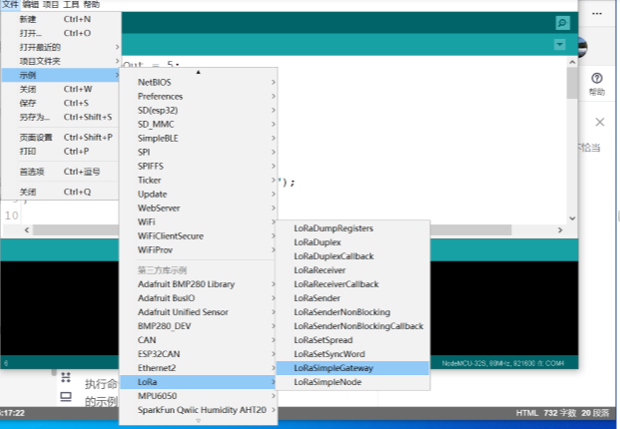Screen dimensions: 620x429
Task: Choose 关闭 Ctrl+W menu entry
Action: click(x=61, y=89)
